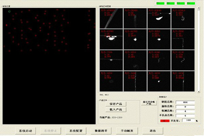Click the rightmost green status indicator

coord(191,3)
